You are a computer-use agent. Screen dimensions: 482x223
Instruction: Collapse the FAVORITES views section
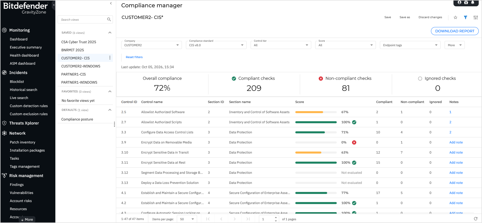pos(110,91)
